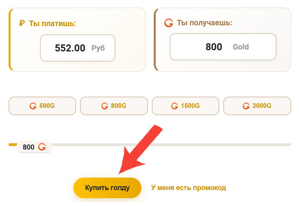Screen dimensions: 299x206
Task: Focus the 552.00 payment amount field
Action: click(71, 48)
